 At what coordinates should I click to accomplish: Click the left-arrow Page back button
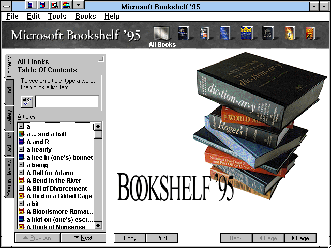tap(268, 238)
